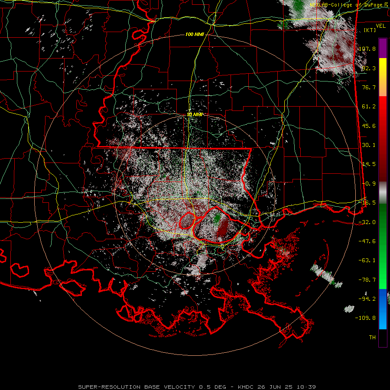
Task: Pick the blue segment of the color bar
Action: pyautogui.click(x=383, y=309)
